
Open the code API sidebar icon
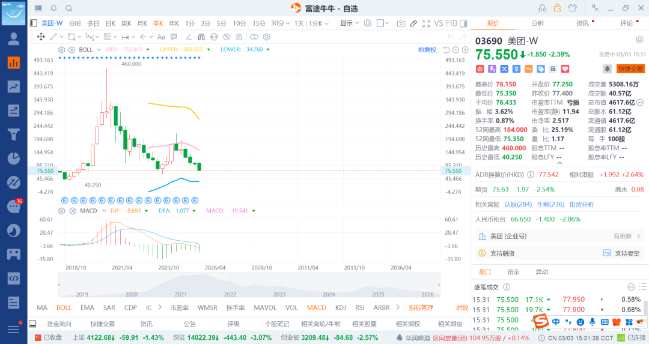click(14, 278)
